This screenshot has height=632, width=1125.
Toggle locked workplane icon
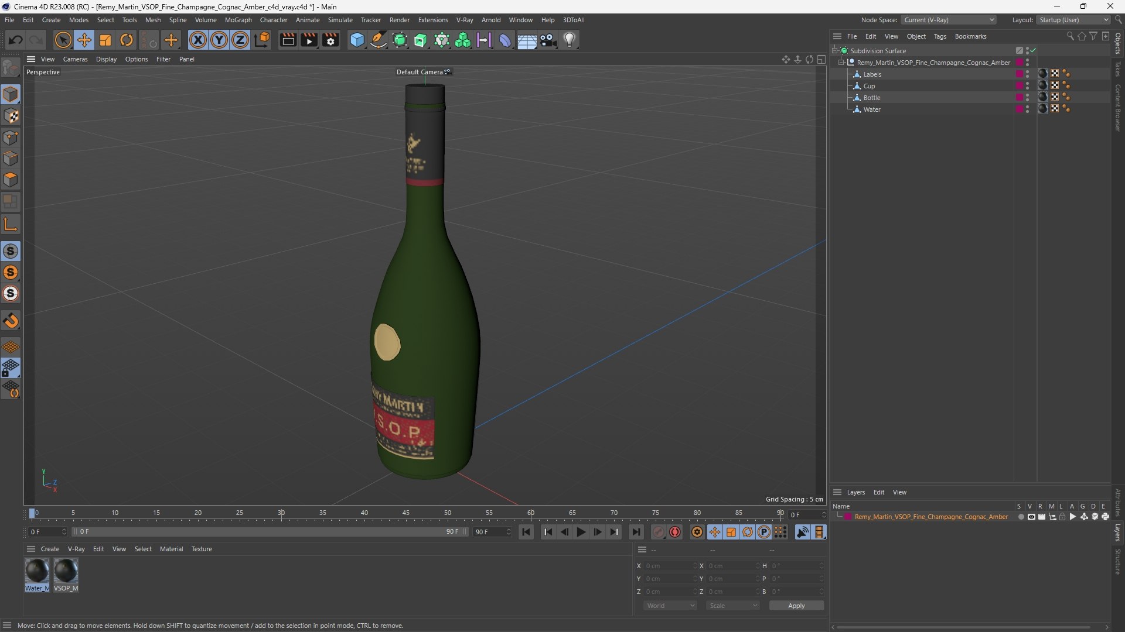[x=11, y=368]
